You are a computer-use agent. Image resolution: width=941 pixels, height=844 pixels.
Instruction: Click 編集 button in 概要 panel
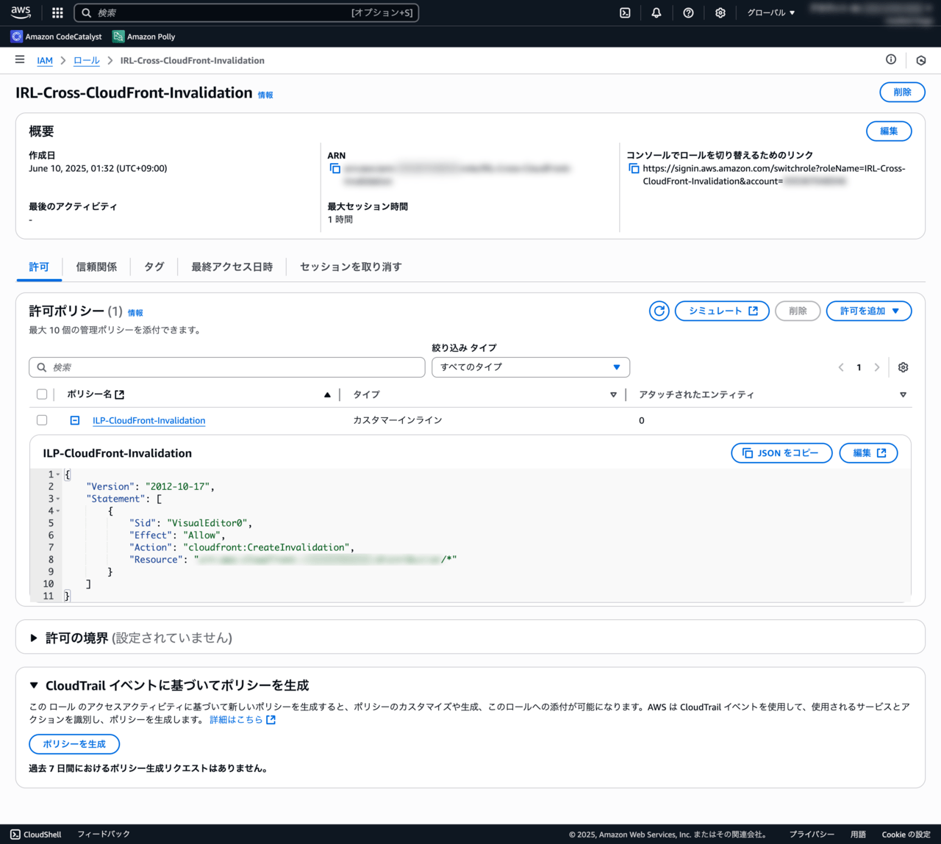(x=889, y=131)
